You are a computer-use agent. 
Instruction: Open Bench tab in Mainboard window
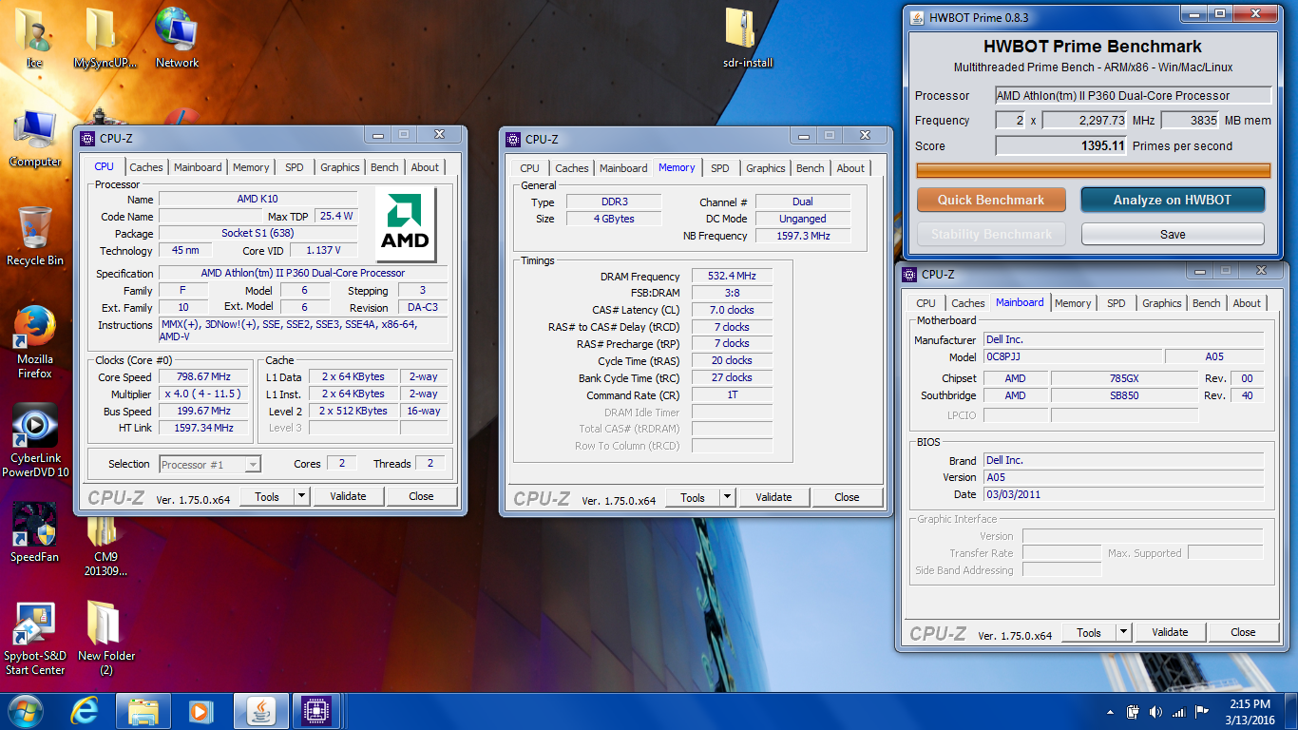click(x=1207, y=303)
